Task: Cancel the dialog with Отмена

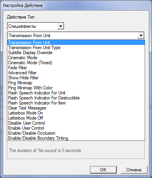Action: (x=134, y=170)
